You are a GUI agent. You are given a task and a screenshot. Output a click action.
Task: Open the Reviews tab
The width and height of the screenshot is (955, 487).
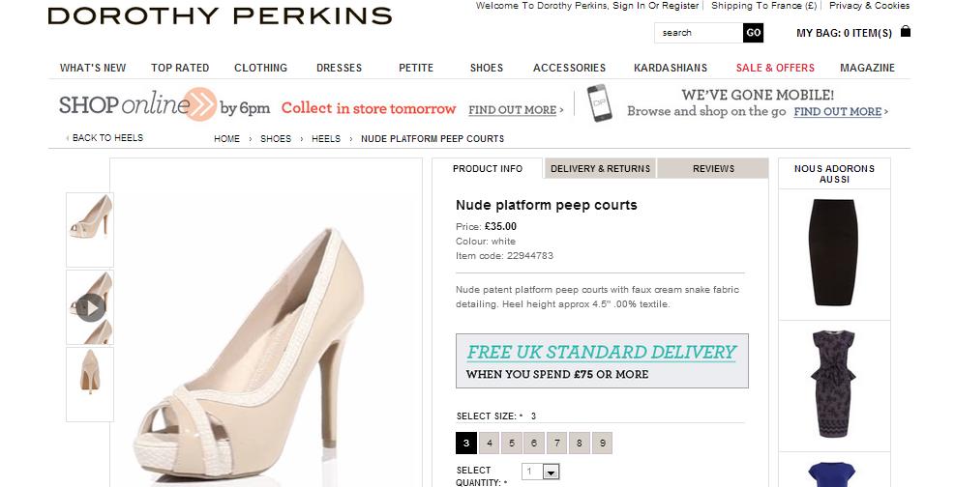(x=713, y=168)
